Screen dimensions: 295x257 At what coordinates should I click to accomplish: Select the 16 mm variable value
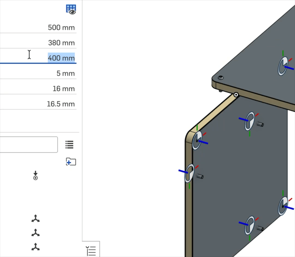click(x=64, y=89)
